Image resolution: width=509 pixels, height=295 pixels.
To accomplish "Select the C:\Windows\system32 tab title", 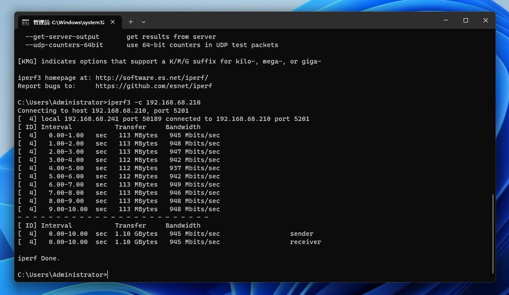I will (69, 22).
